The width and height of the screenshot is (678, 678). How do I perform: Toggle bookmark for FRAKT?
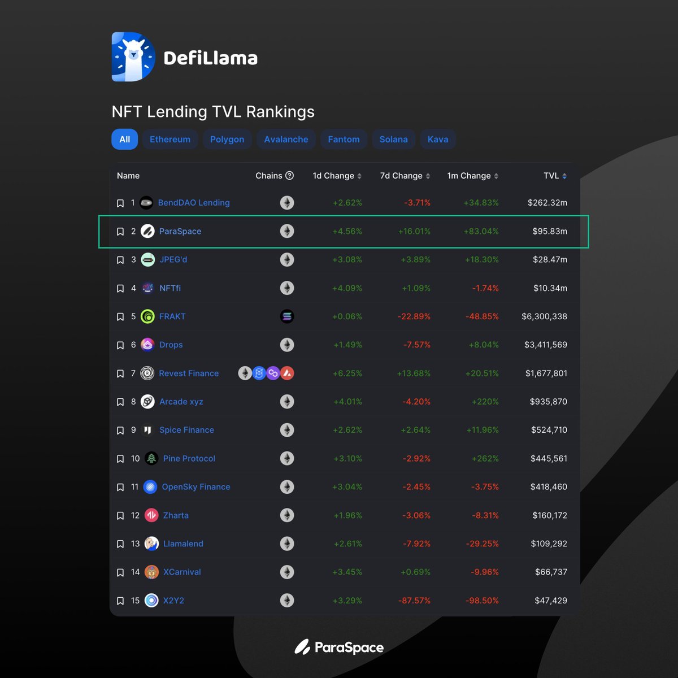(x=120, y=317)
